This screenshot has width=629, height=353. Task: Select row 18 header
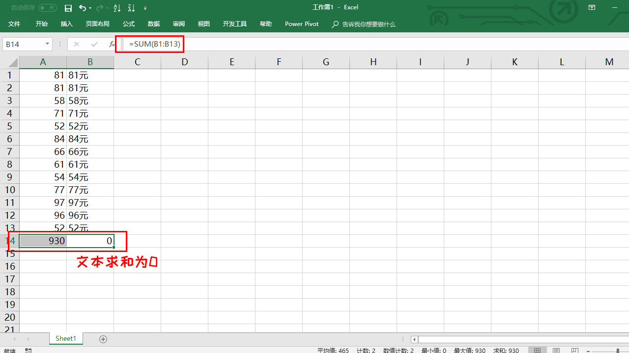10,292
